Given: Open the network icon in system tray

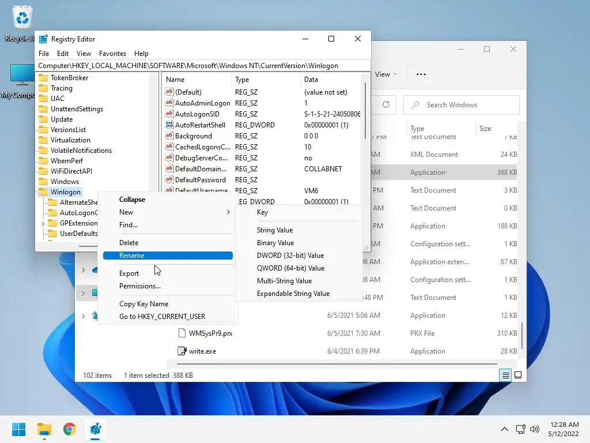Looking at the screenshot, I should point(521,429).
